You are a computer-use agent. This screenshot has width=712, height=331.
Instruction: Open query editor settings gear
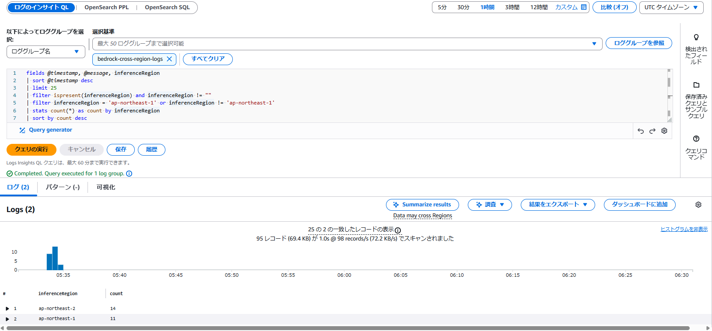tap(664, 131)
